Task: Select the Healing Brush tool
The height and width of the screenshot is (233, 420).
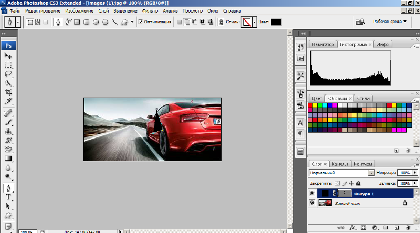Action: [x=8, y=113]
